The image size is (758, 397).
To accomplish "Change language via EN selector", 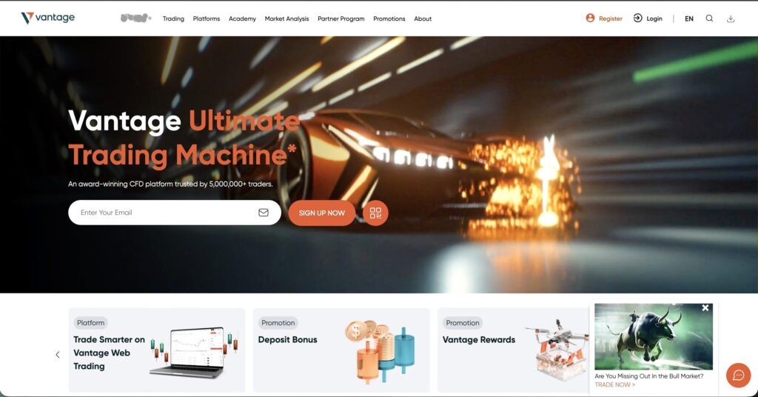I will pos(689,19).
